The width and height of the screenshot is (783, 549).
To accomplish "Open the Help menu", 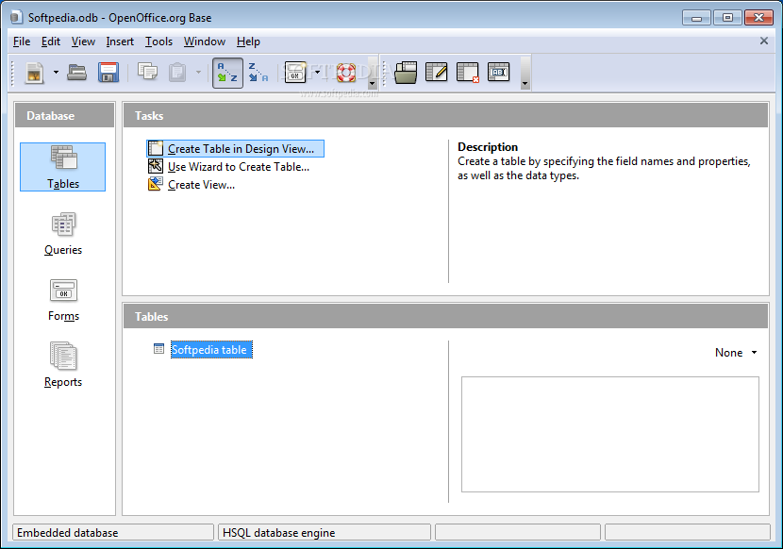I will (x=248, y=42).
